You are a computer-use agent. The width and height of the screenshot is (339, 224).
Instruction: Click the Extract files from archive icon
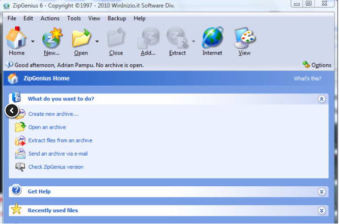point(20,140)
